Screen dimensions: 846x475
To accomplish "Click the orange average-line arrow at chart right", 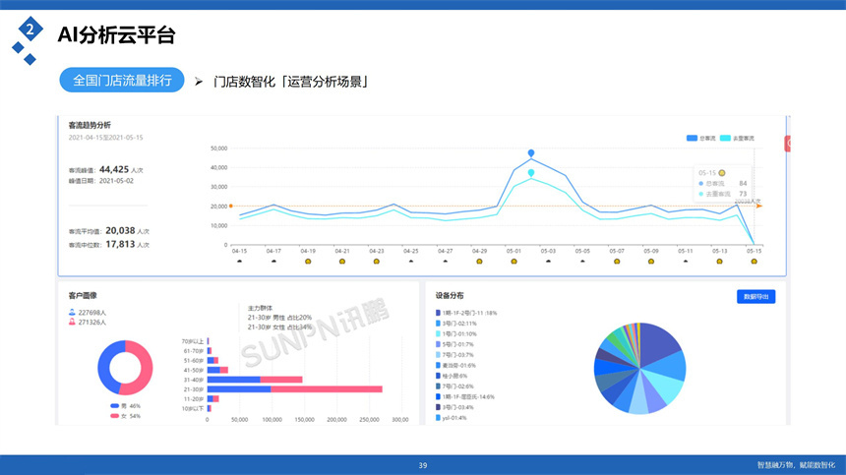I will click(x=759, y=206).
